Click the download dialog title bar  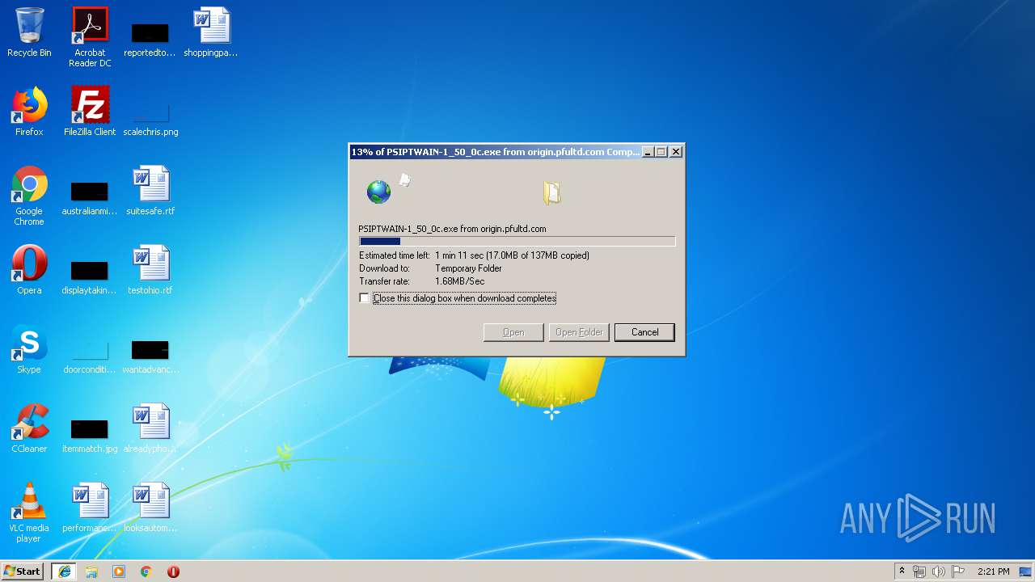tap(495, 151)
